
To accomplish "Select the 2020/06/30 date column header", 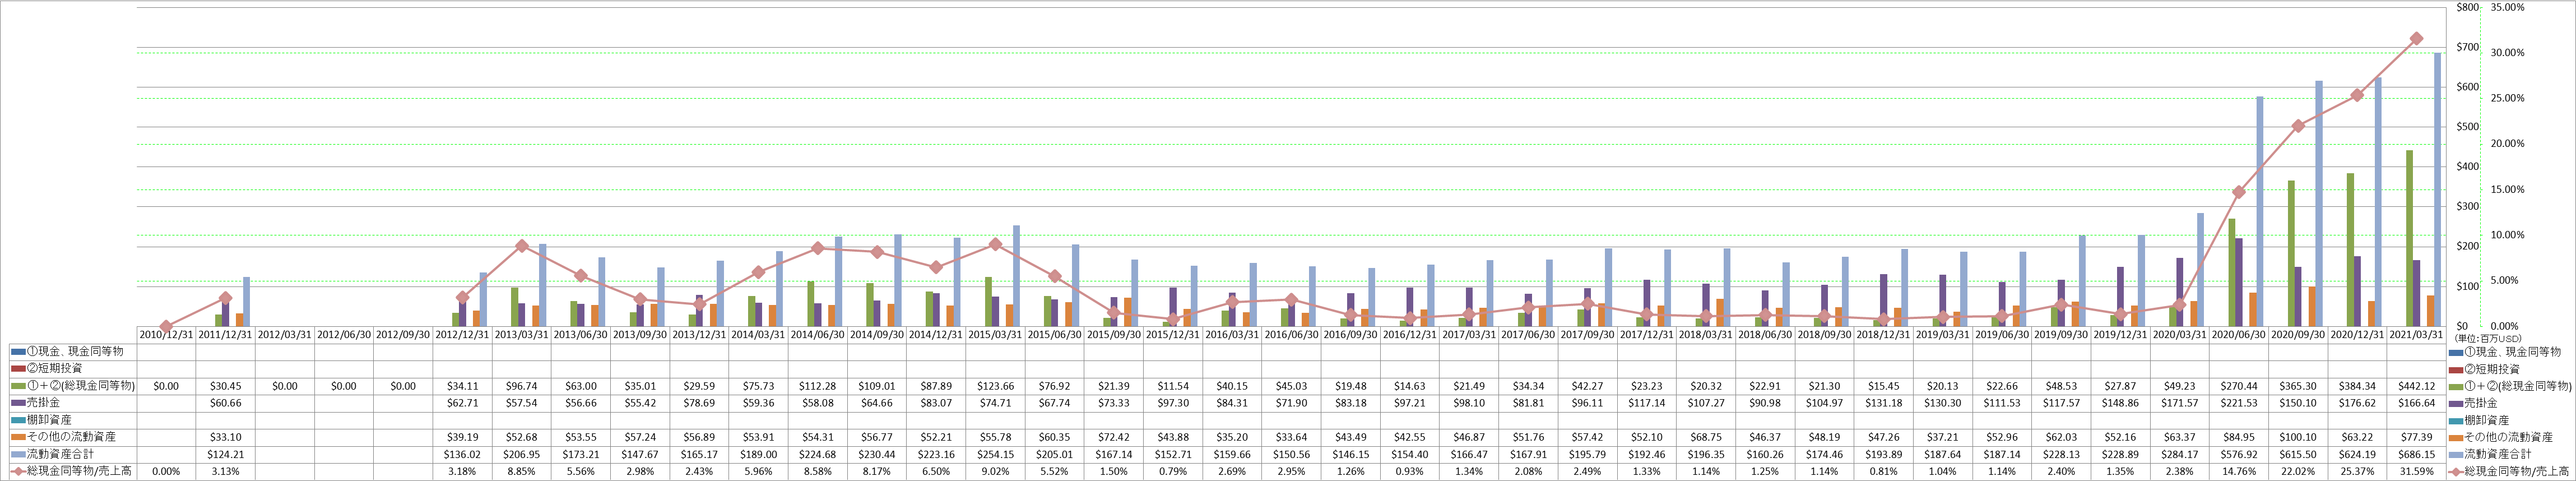I will point(2238,335).
